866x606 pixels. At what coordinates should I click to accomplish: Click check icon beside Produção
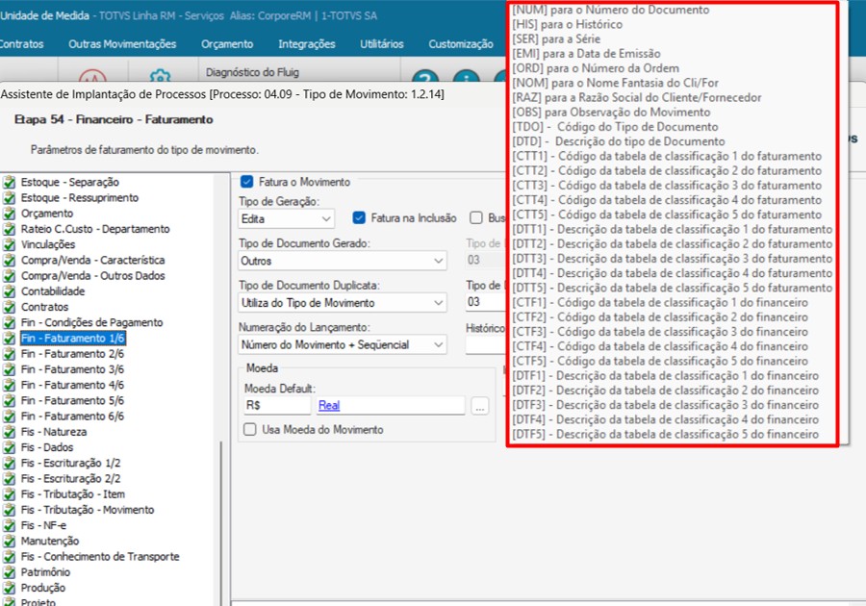point(10,588)
